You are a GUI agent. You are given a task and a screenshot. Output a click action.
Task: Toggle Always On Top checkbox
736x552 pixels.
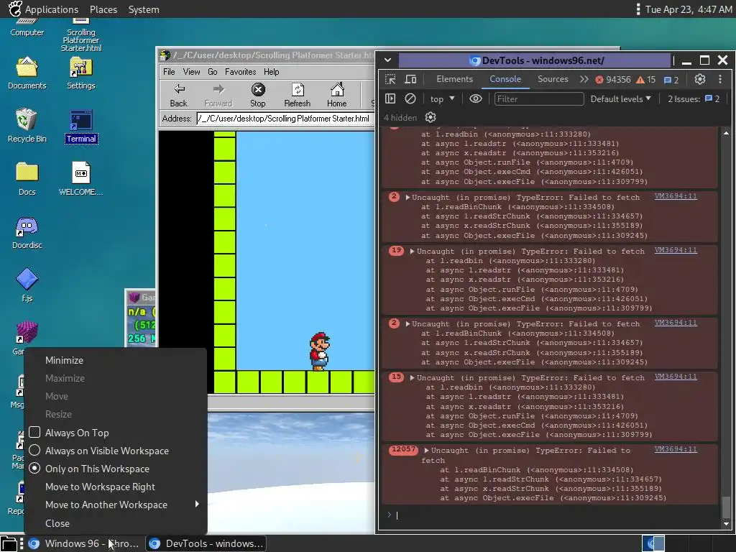coord(34,432)
